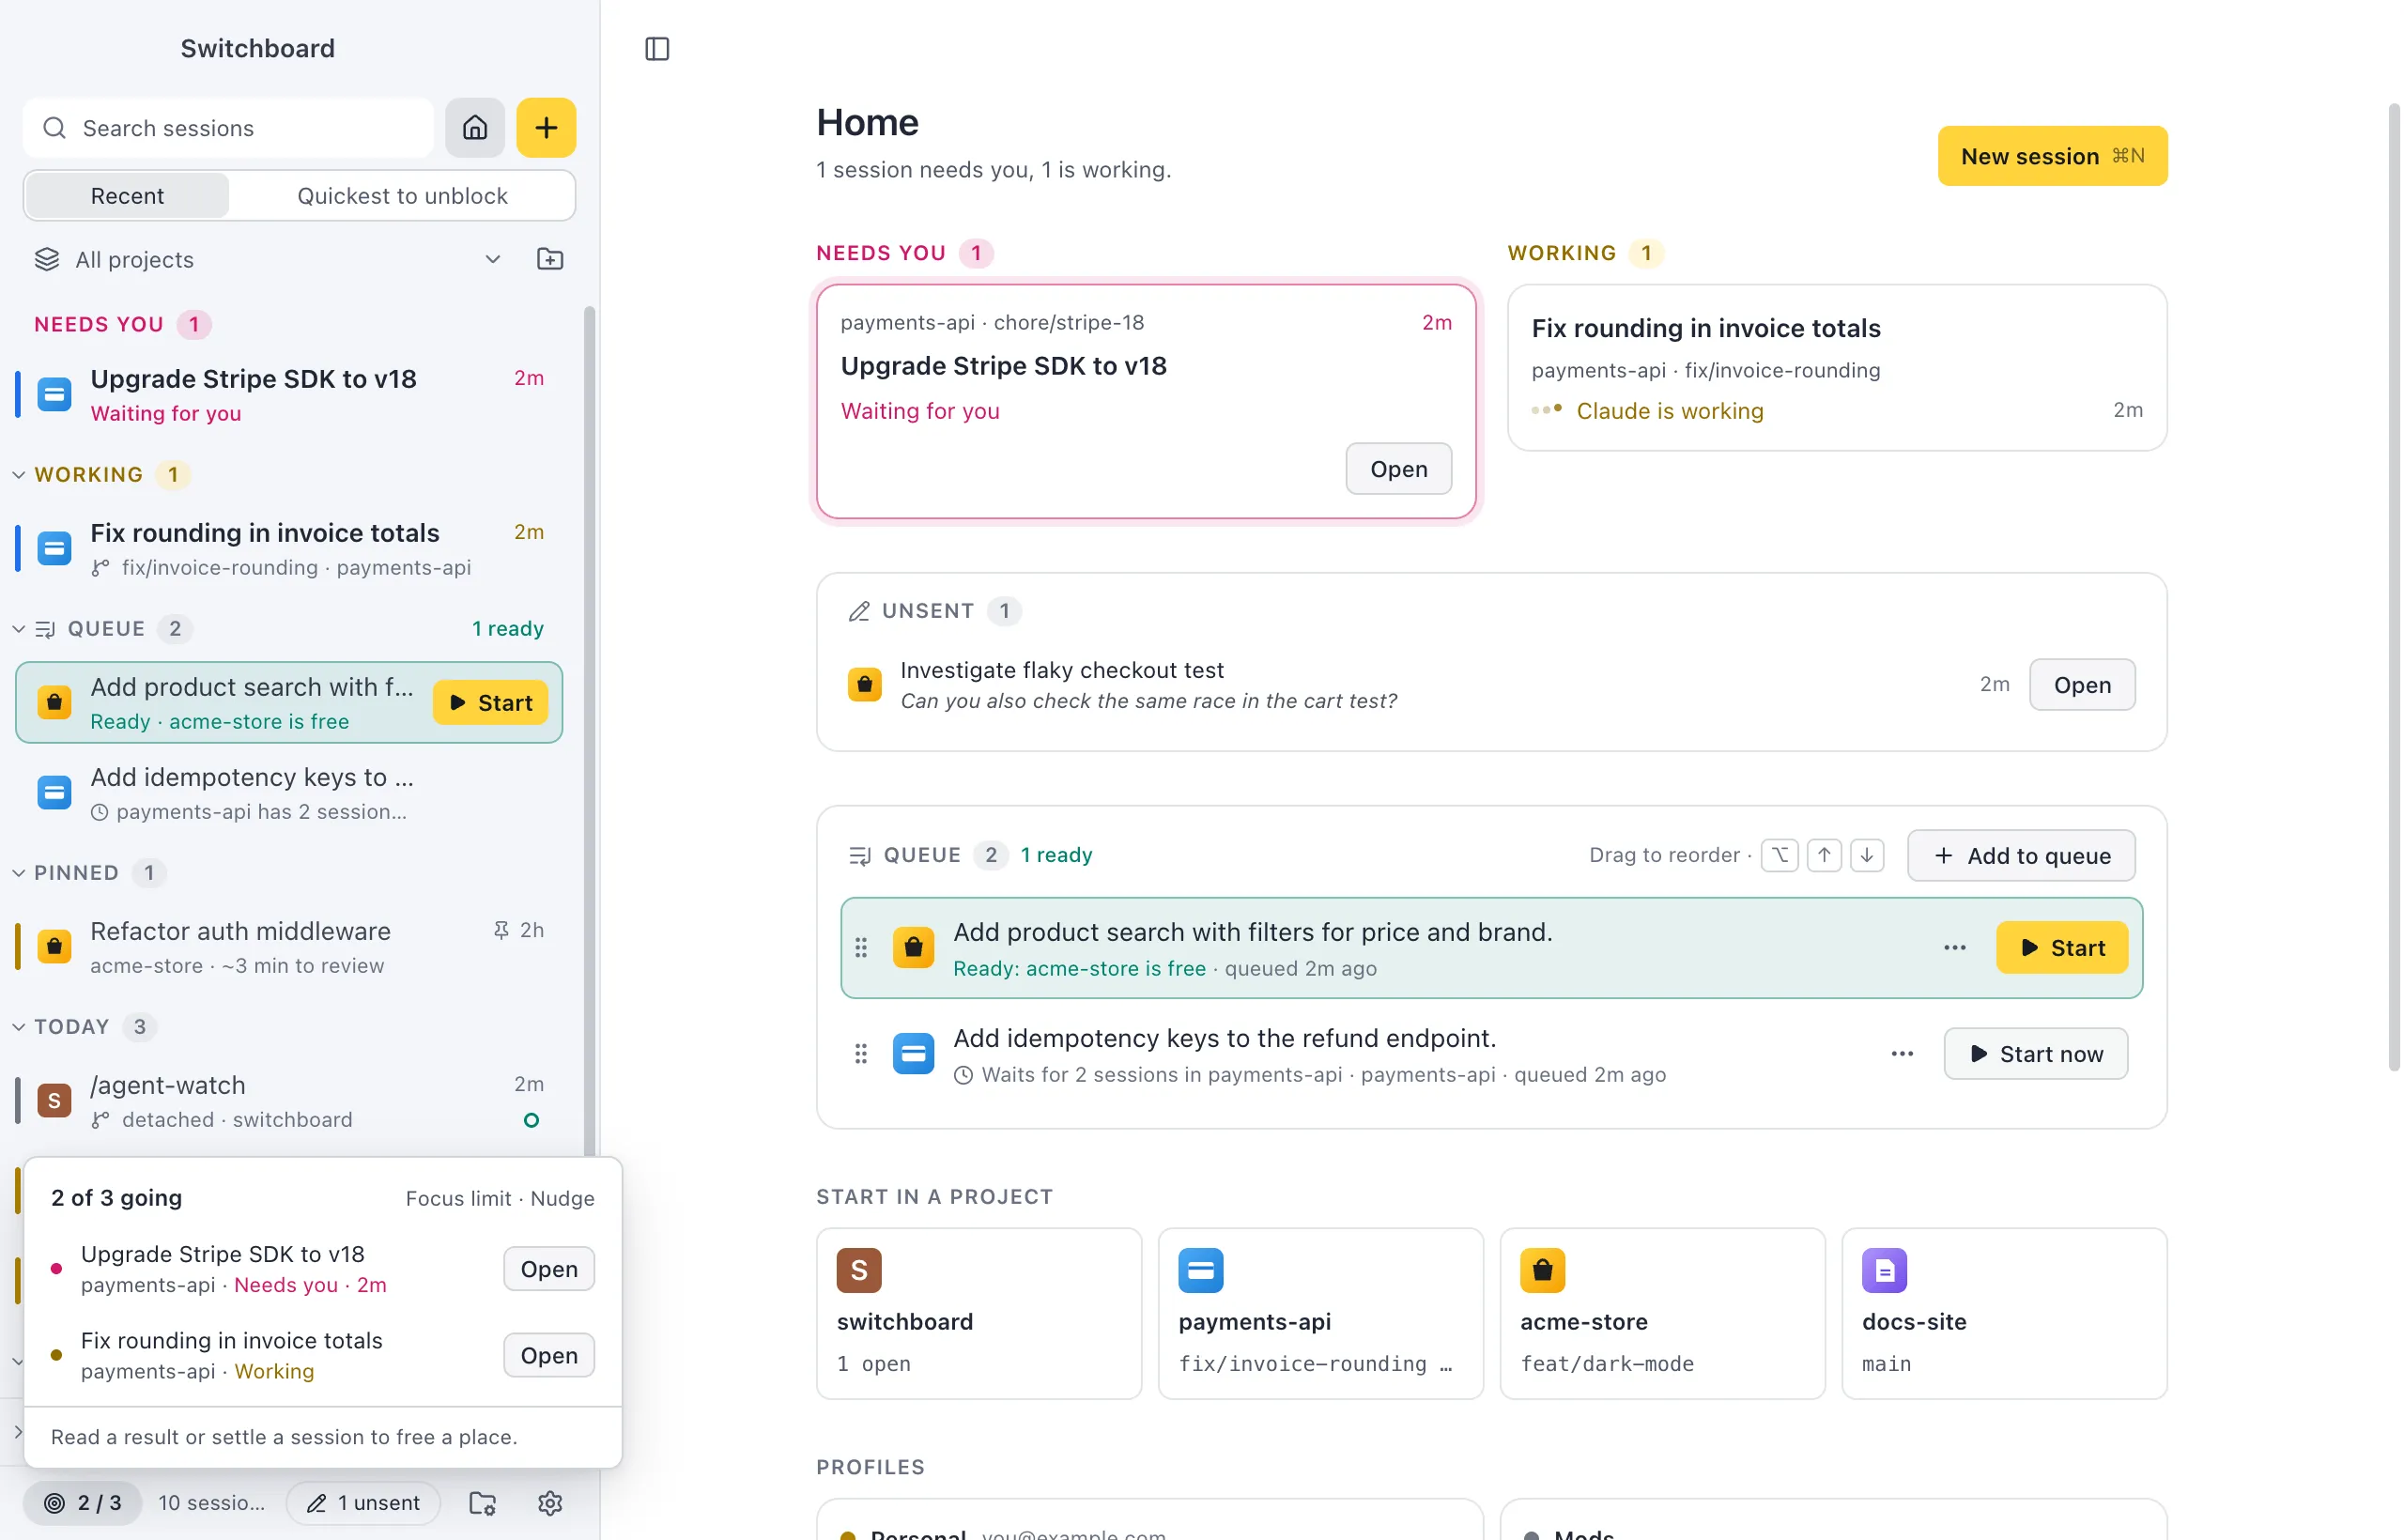Toggle the 2 / 3 focus limit pill
This screenshot has height=1540, width=2404.
click(83, 1502)
